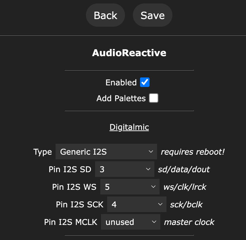Click the AudioReactive title

point(129,53)
